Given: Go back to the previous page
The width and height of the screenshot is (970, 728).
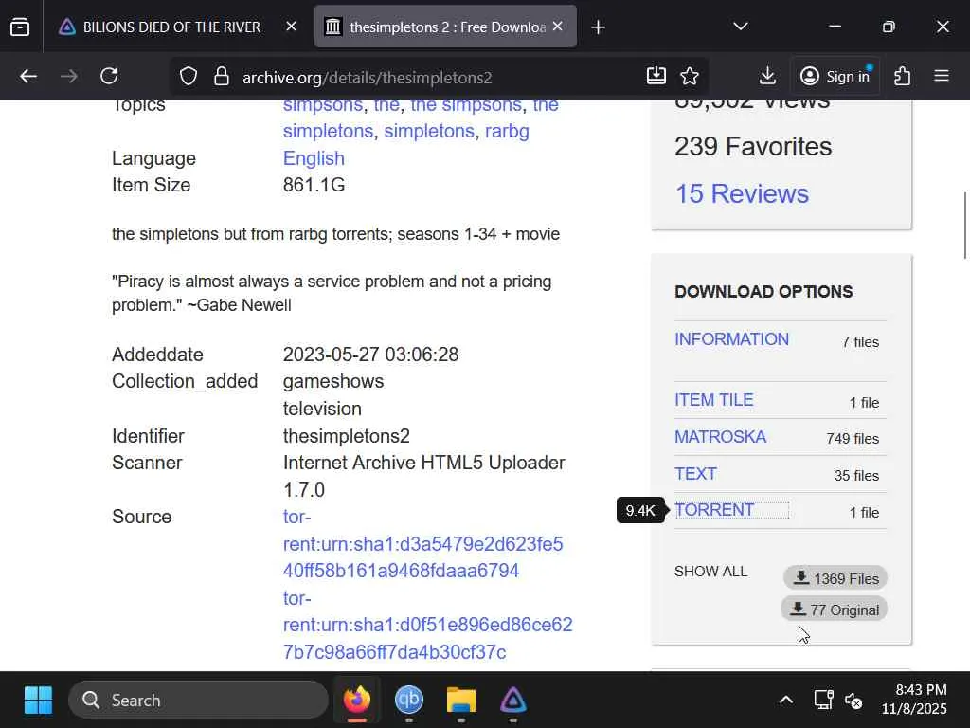Looking at the screenshot, I should click(28, 76).
